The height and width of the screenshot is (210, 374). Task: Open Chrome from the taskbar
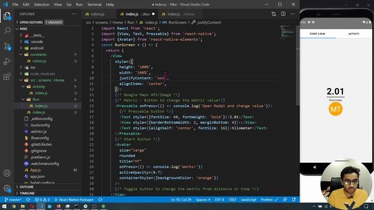[13, 206]
